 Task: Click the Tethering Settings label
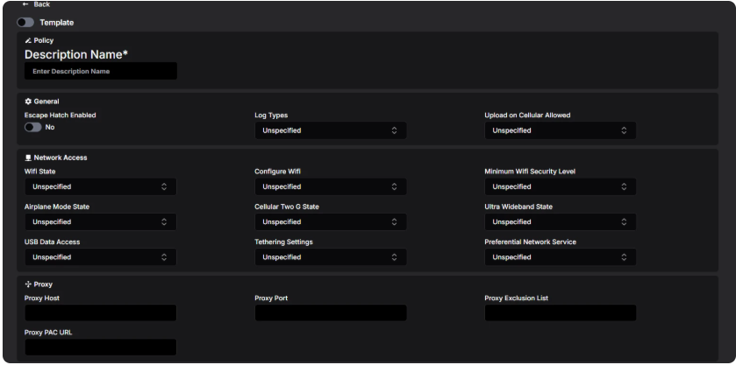pyautogui.click(x=283, y=242)
